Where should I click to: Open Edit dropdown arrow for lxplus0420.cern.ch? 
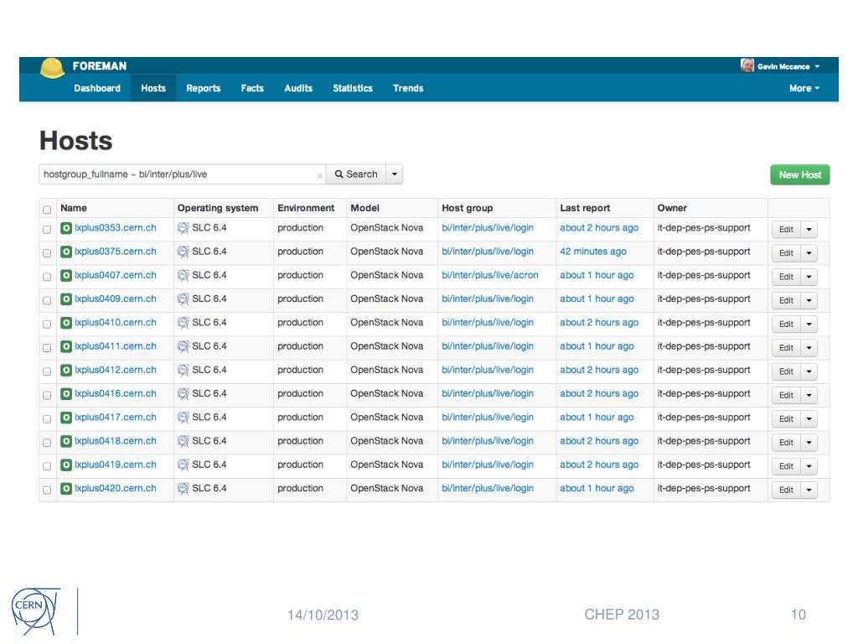pos(809,490)
